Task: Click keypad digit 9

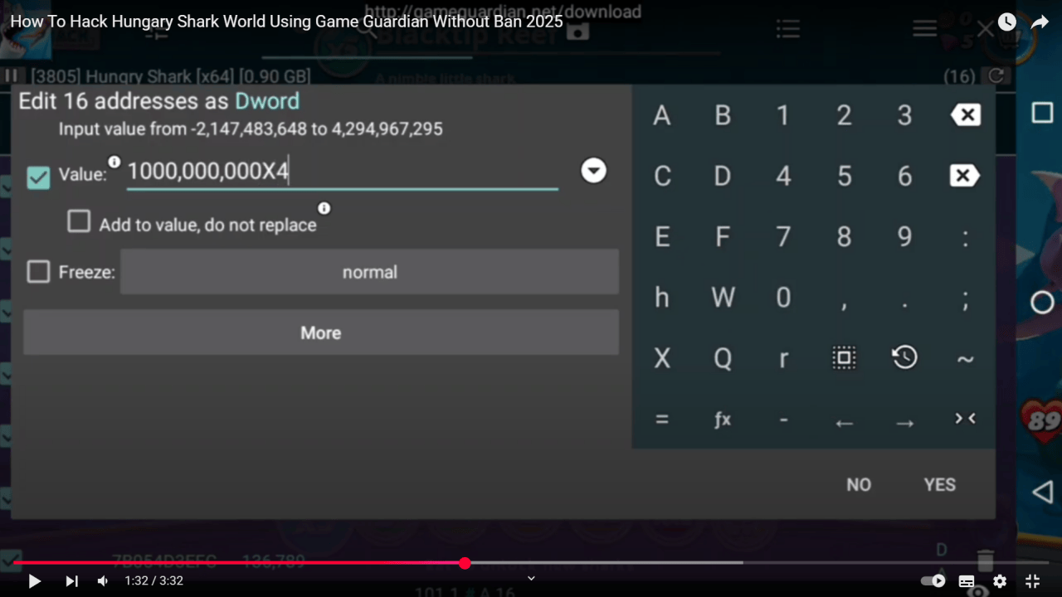Action: 904,237
